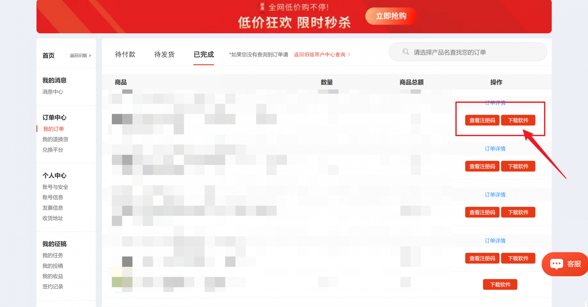This screenshot has height=307, width=588.
Task: Click 查看注册码 in the highlighted first order
Action: click(x=482, y=120)
